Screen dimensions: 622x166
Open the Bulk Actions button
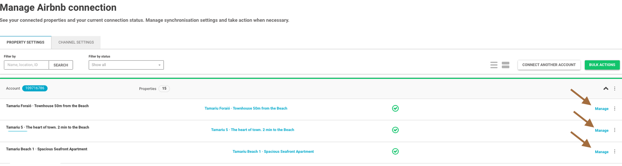(x=602, y=65)
